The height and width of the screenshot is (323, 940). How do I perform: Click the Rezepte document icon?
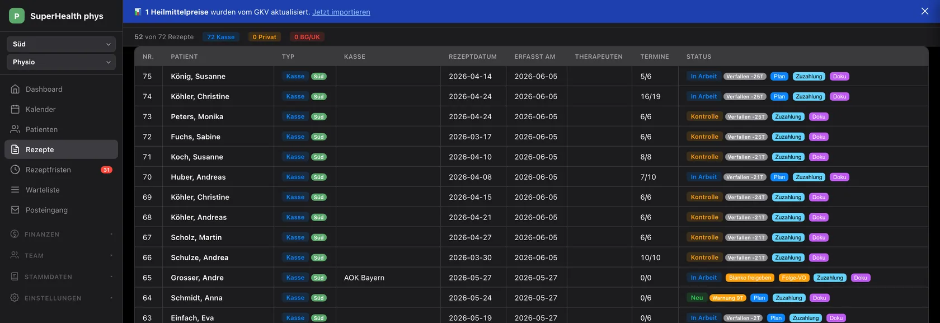click(x=15, y=149)
